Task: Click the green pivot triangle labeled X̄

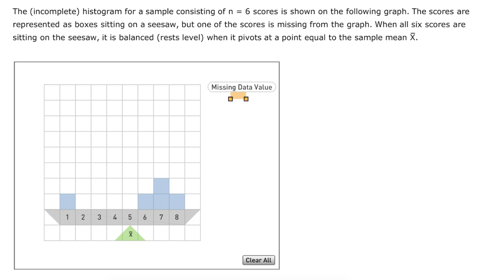Action: (130, 233)
